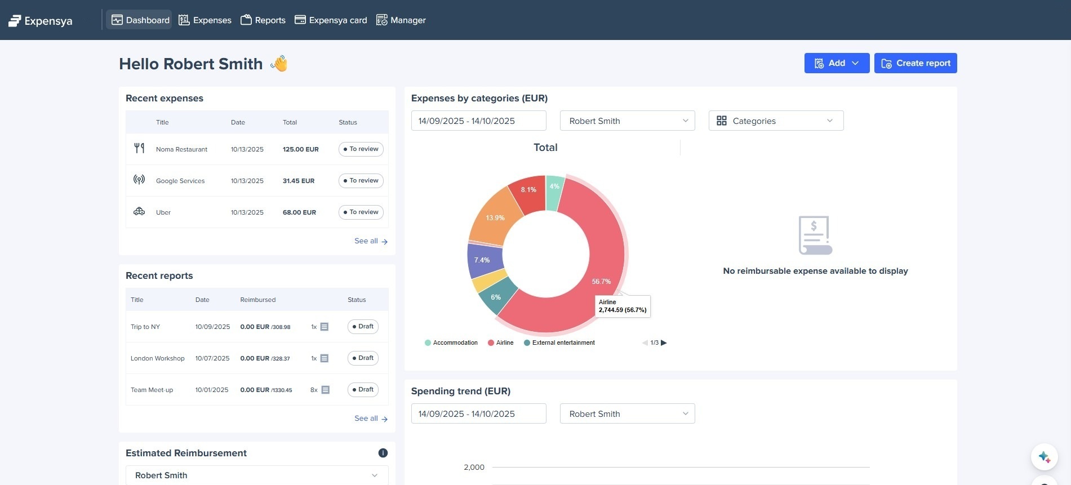Click the see all arrow under recent expenses

click(385, 242)
